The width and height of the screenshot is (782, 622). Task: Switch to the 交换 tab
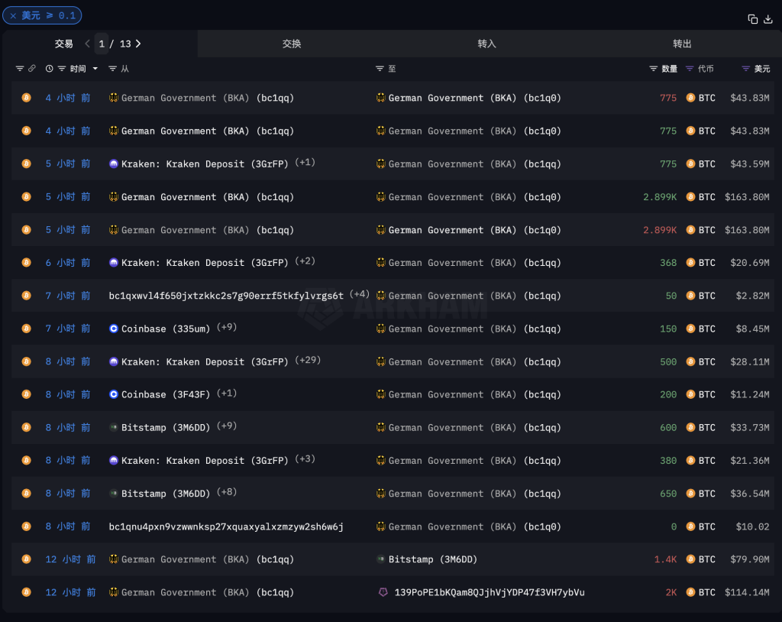[x=292, y=44]
